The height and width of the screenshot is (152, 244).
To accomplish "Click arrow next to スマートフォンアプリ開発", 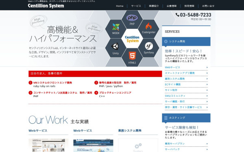I will click(x=207, y=73).
